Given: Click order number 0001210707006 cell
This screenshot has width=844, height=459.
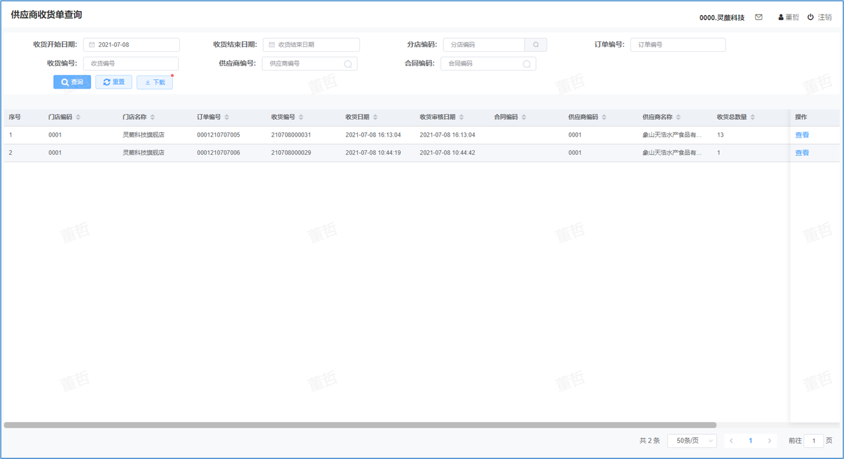Looking at the screenshot, I should tap(218, 153).
